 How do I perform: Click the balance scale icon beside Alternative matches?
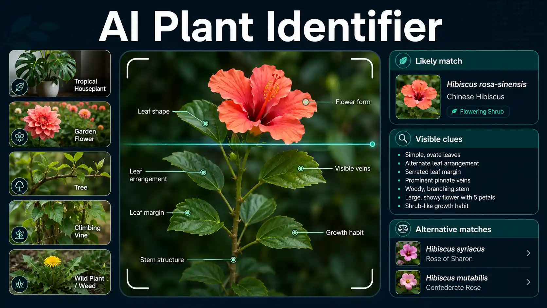click(x=403, y=229)
